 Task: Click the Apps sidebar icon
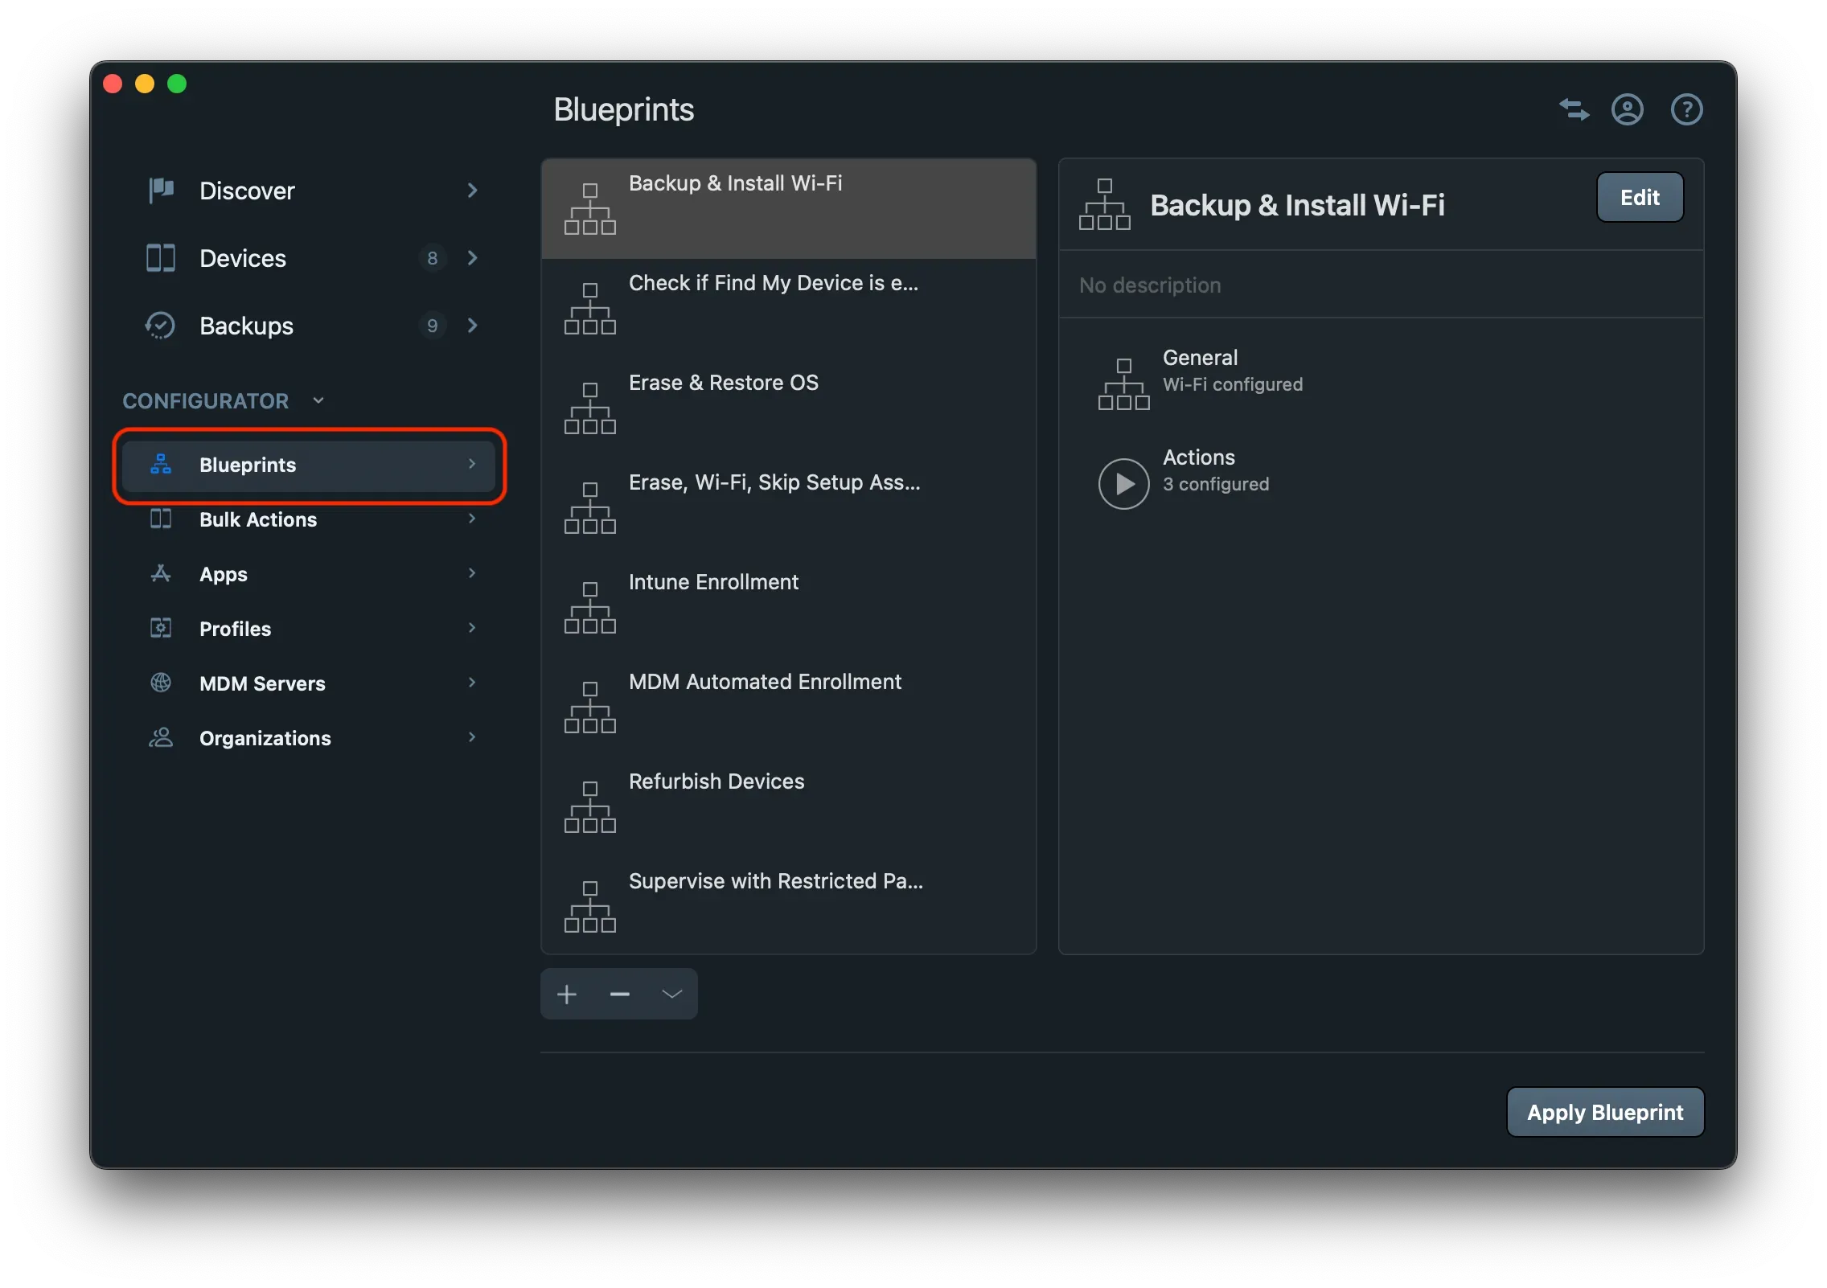159,573
